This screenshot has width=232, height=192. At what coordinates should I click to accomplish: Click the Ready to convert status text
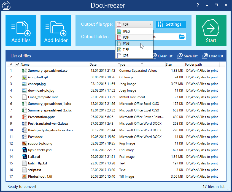point(22,186)
